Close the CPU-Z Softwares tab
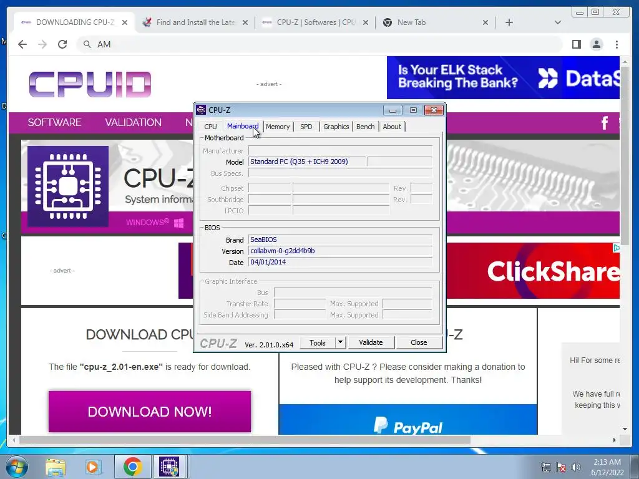639x479 pixels. tap(366, 22)
